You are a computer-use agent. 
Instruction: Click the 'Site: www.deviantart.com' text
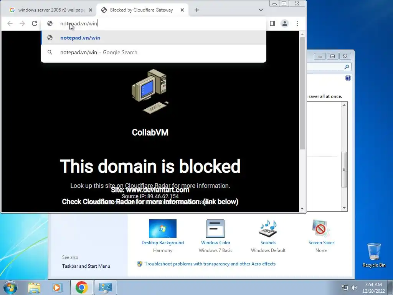click(x=150, y=190)
